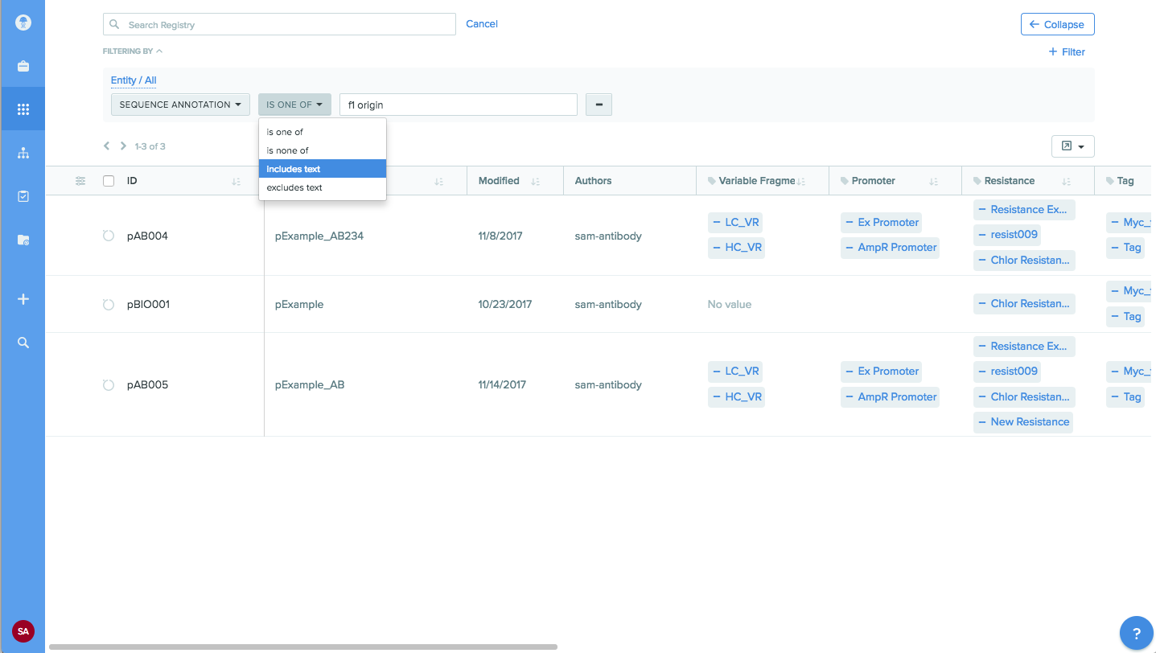
Task: Add a new filter with + Filter
Action: point(1067,51)
